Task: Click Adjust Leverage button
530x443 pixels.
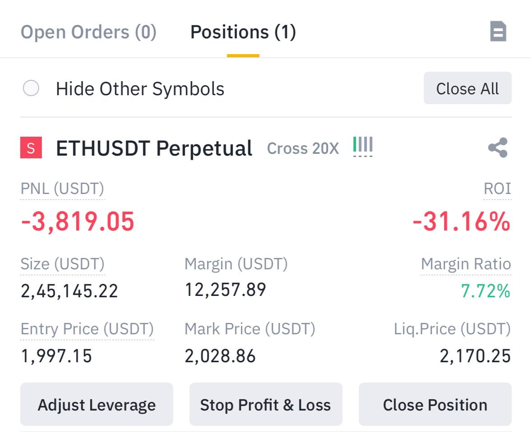Action: coord(97,405)
